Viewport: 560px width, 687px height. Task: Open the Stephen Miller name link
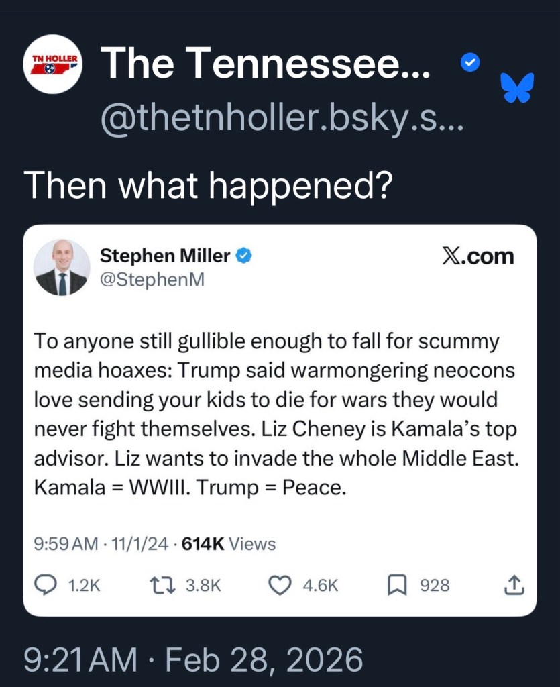pos(165,256)
